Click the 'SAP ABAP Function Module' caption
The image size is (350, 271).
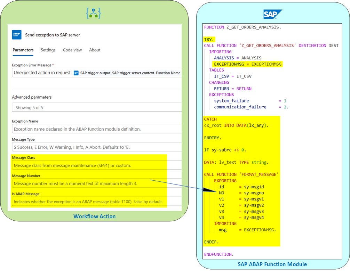click(x=272, y=264)
